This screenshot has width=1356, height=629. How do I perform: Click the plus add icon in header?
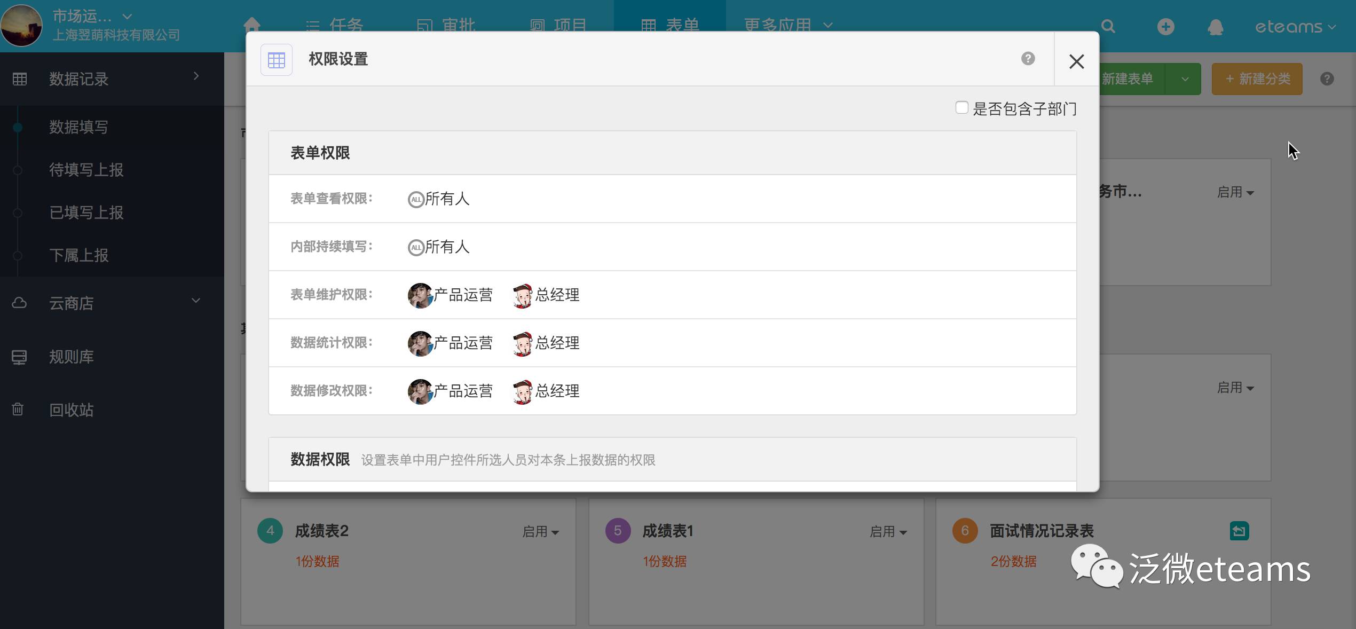(1165, 27)
